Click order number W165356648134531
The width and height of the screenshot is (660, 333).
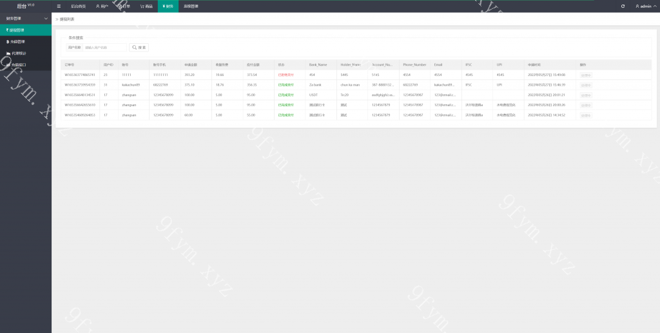point(80,95)
